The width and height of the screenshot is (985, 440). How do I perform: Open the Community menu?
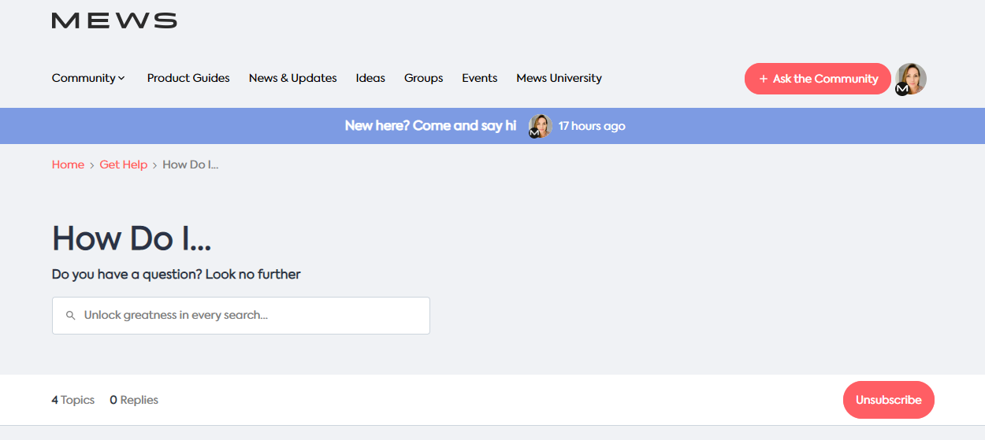88,78
